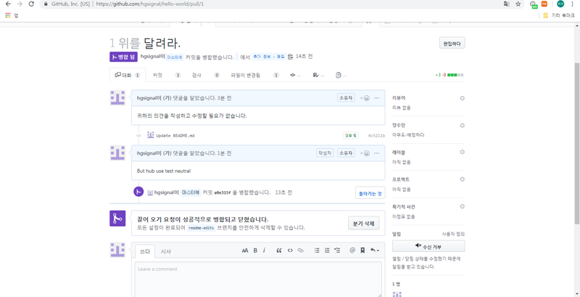Copy branch name with clipboard icon

(x=291, y=57)
